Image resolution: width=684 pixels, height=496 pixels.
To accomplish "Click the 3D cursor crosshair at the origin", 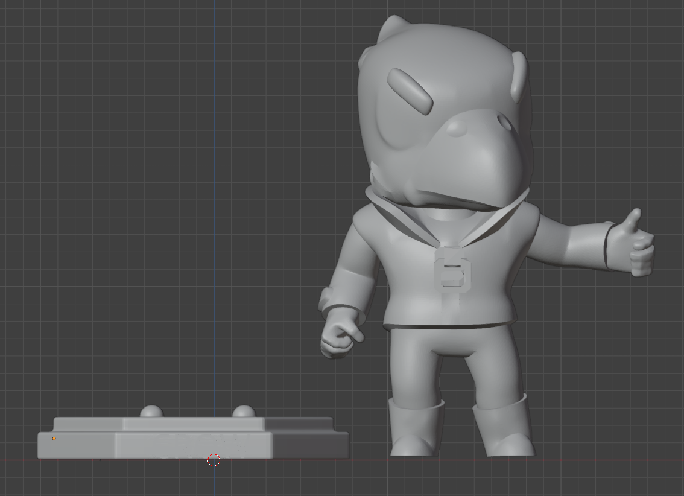I will click(214, 460).
